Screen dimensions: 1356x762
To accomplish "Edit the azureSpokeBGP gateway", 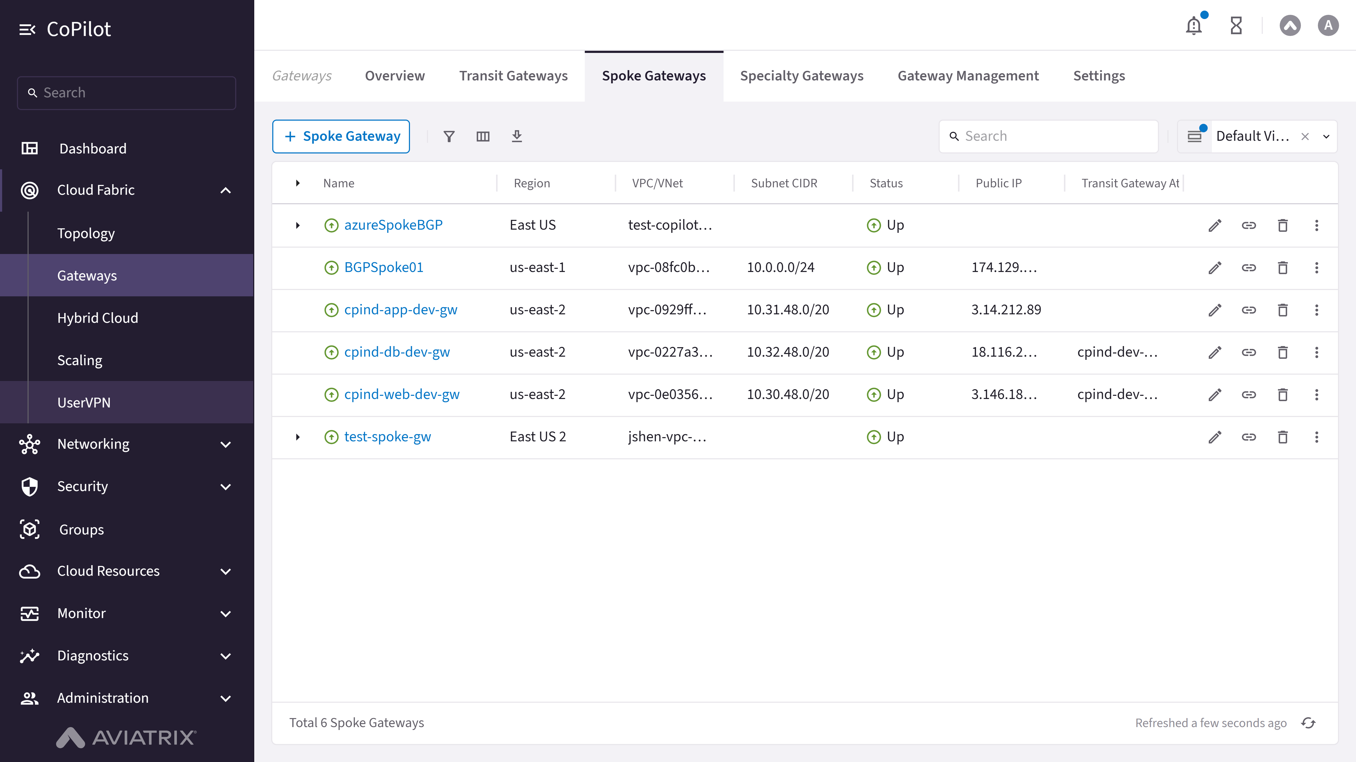I will [x=1215, y=226].
